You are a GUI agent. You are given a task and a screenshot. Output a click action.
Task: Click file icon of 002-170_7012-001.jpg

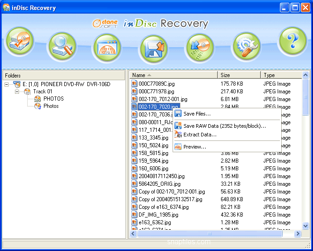[135, 99]
